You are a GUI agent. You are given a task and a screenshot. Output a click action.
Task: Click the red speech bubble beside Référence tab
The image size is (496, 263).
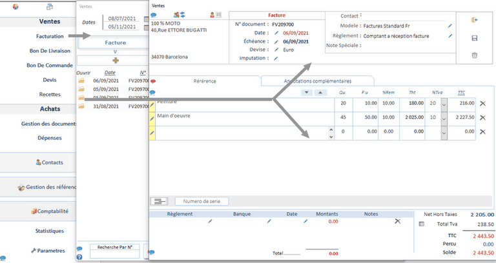(x=153, y=81)
